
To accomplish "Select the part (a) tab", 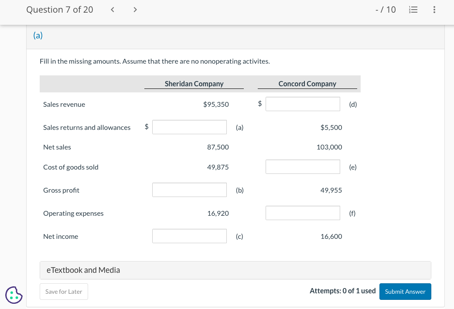I will tap(38, 35).
